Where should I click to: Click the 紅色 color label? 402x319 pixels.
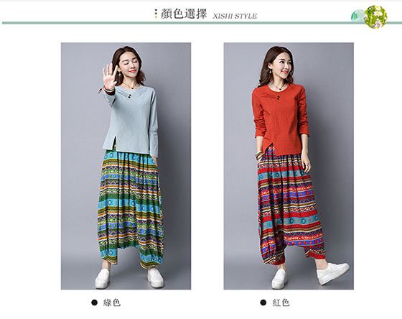click(x=281, y=302)
